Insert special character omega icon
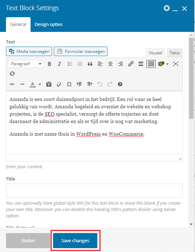Screen dimensions: 195x252 coord(69,84)
